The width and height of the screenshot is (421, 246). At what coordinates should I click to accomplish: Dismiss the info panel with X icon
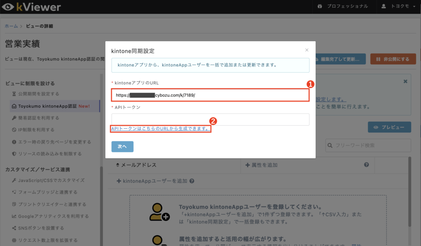406,81
